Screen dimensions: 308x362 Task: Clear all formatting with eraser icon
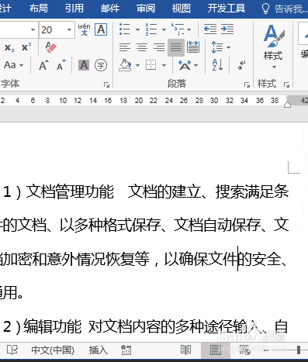(x=50, y=47)
